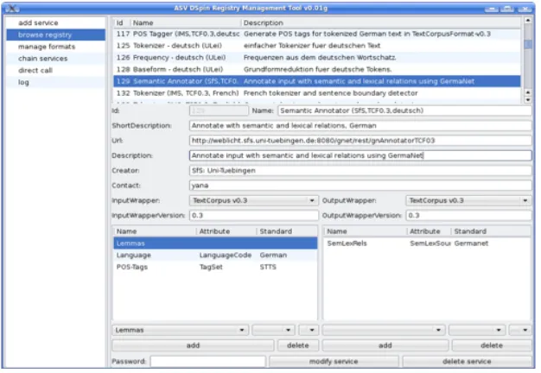
Task: Select the Lemmas input row
Action: click(215, 243)
